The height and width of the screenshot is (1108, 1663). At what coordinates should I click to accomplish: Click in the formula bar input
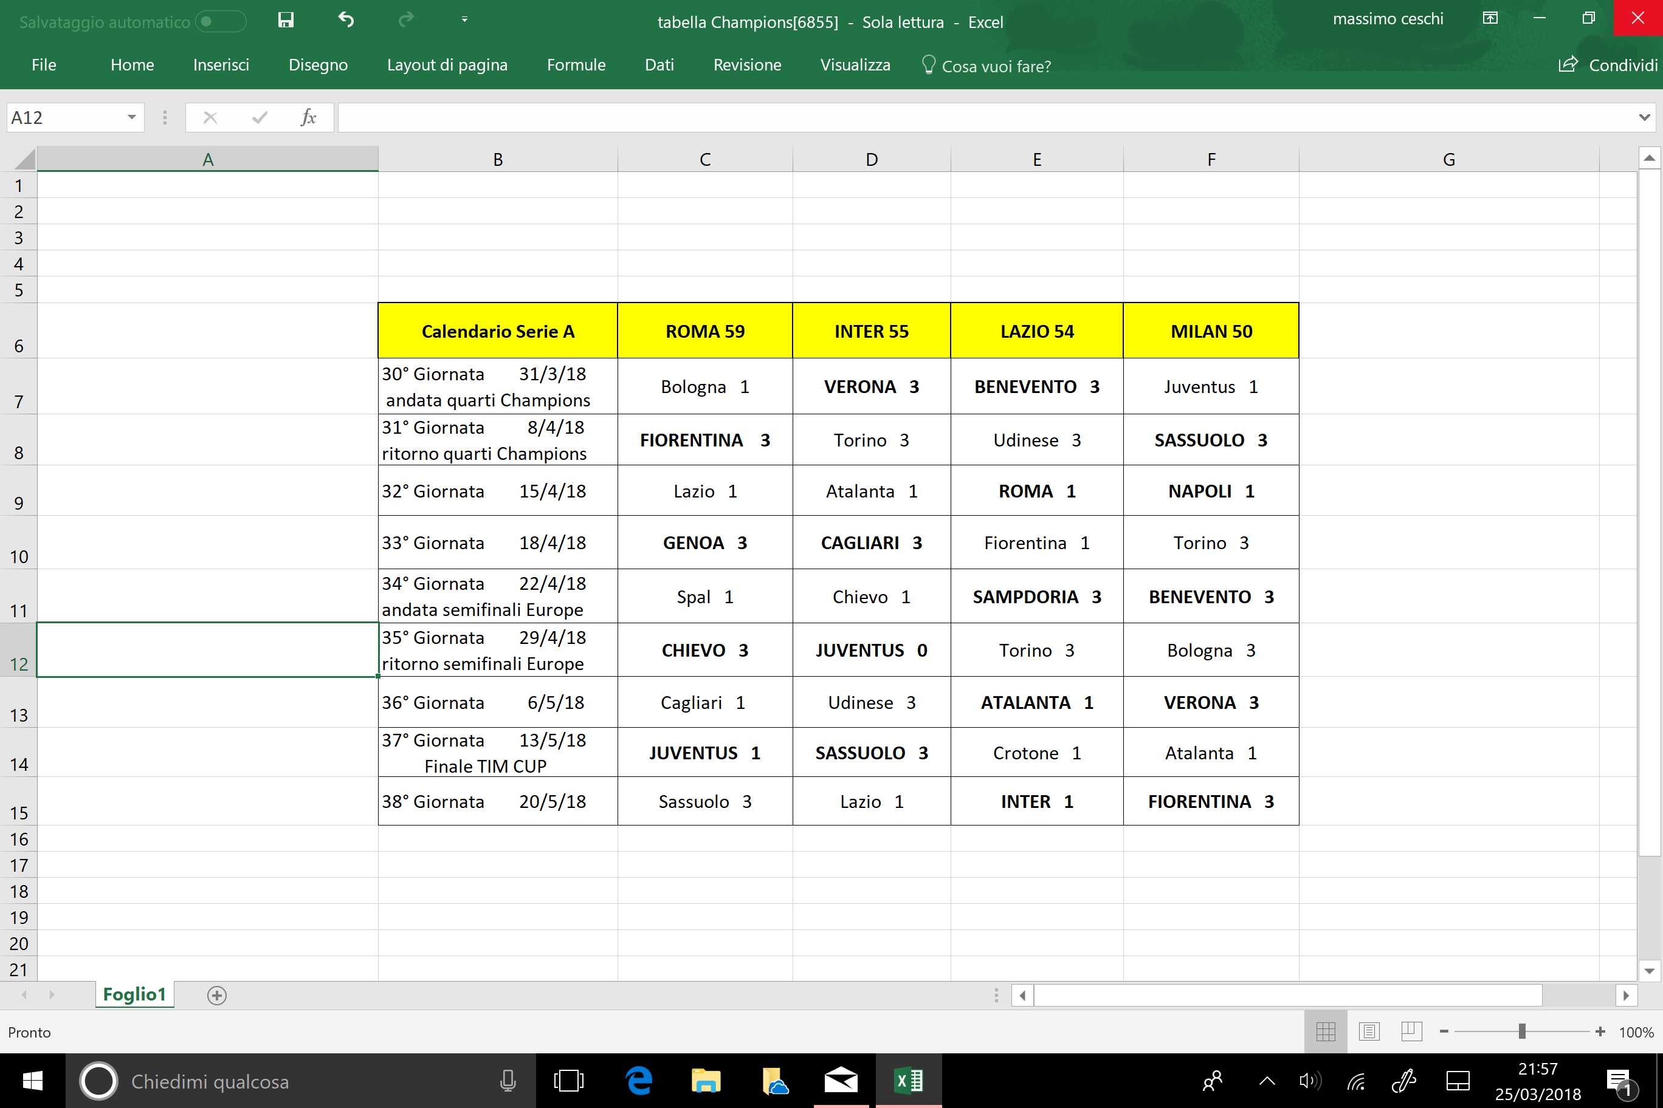coord(986,117)
